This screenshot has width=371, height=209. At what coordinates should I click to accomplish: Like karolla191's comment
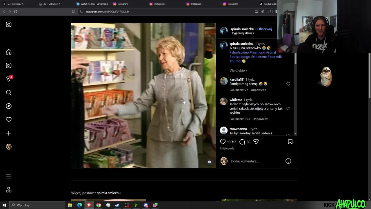point(288,84)
